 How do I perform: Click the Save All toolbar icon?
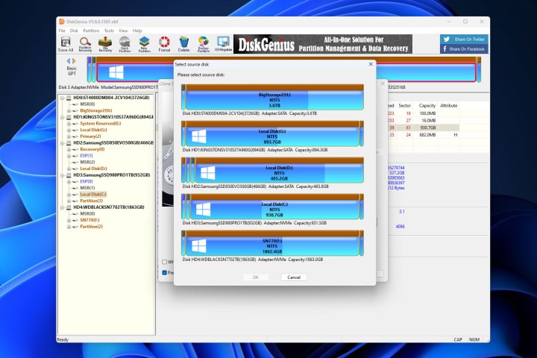[x=66, y=44]
